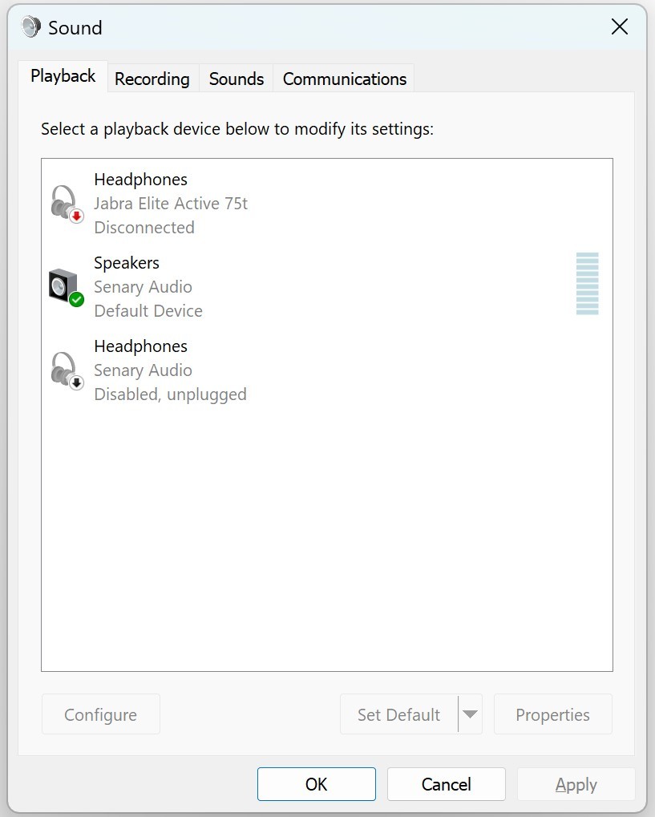655x817 pixels.
Task: Click the Speakers volume level meter
Action: point(587,284)
